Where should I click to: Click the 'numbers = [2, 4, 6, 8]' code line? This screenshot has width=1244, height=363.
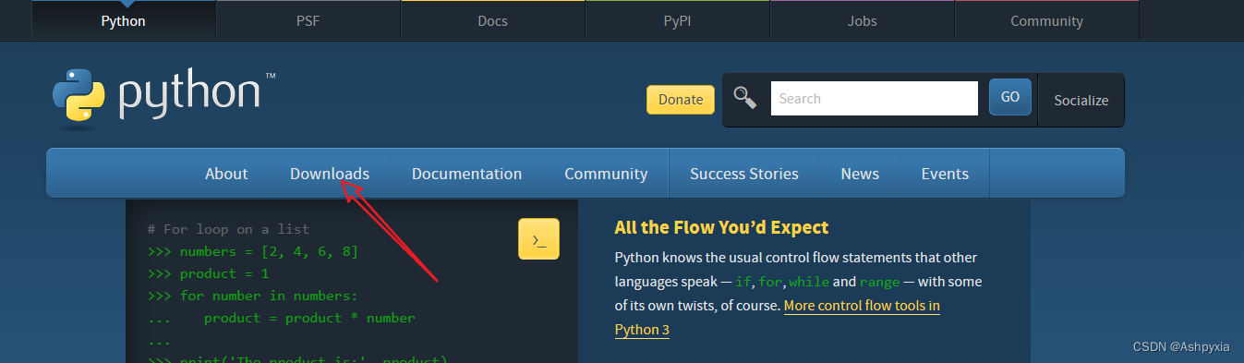252,251
